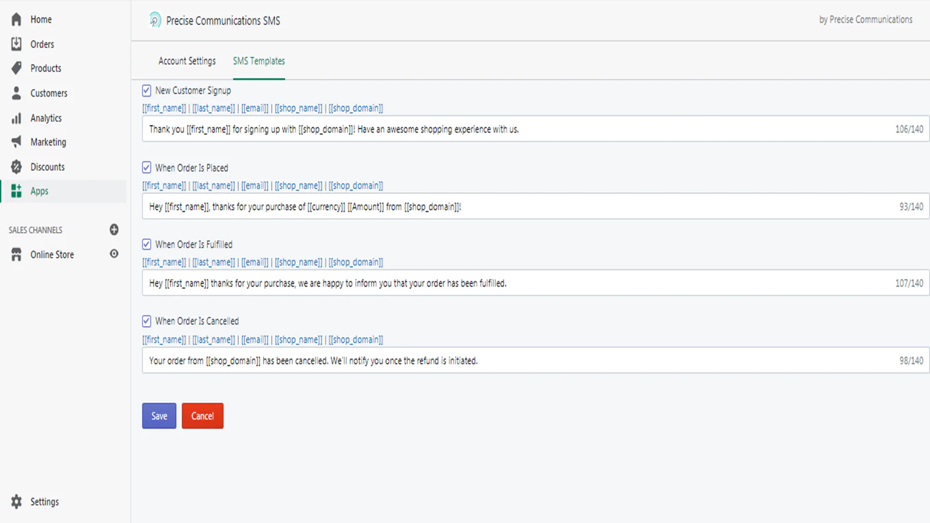Insert [[email]] tag under When Order Is Placed
Viewport: 930px width, 523px height.
[x=255, y=185]
